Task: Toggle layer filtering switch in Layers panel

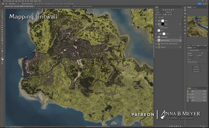Action: (x=173, y=10)
